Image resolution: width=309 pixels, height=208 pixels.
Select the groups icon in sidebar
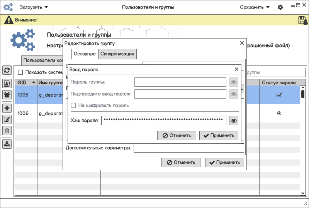(7, 94)
